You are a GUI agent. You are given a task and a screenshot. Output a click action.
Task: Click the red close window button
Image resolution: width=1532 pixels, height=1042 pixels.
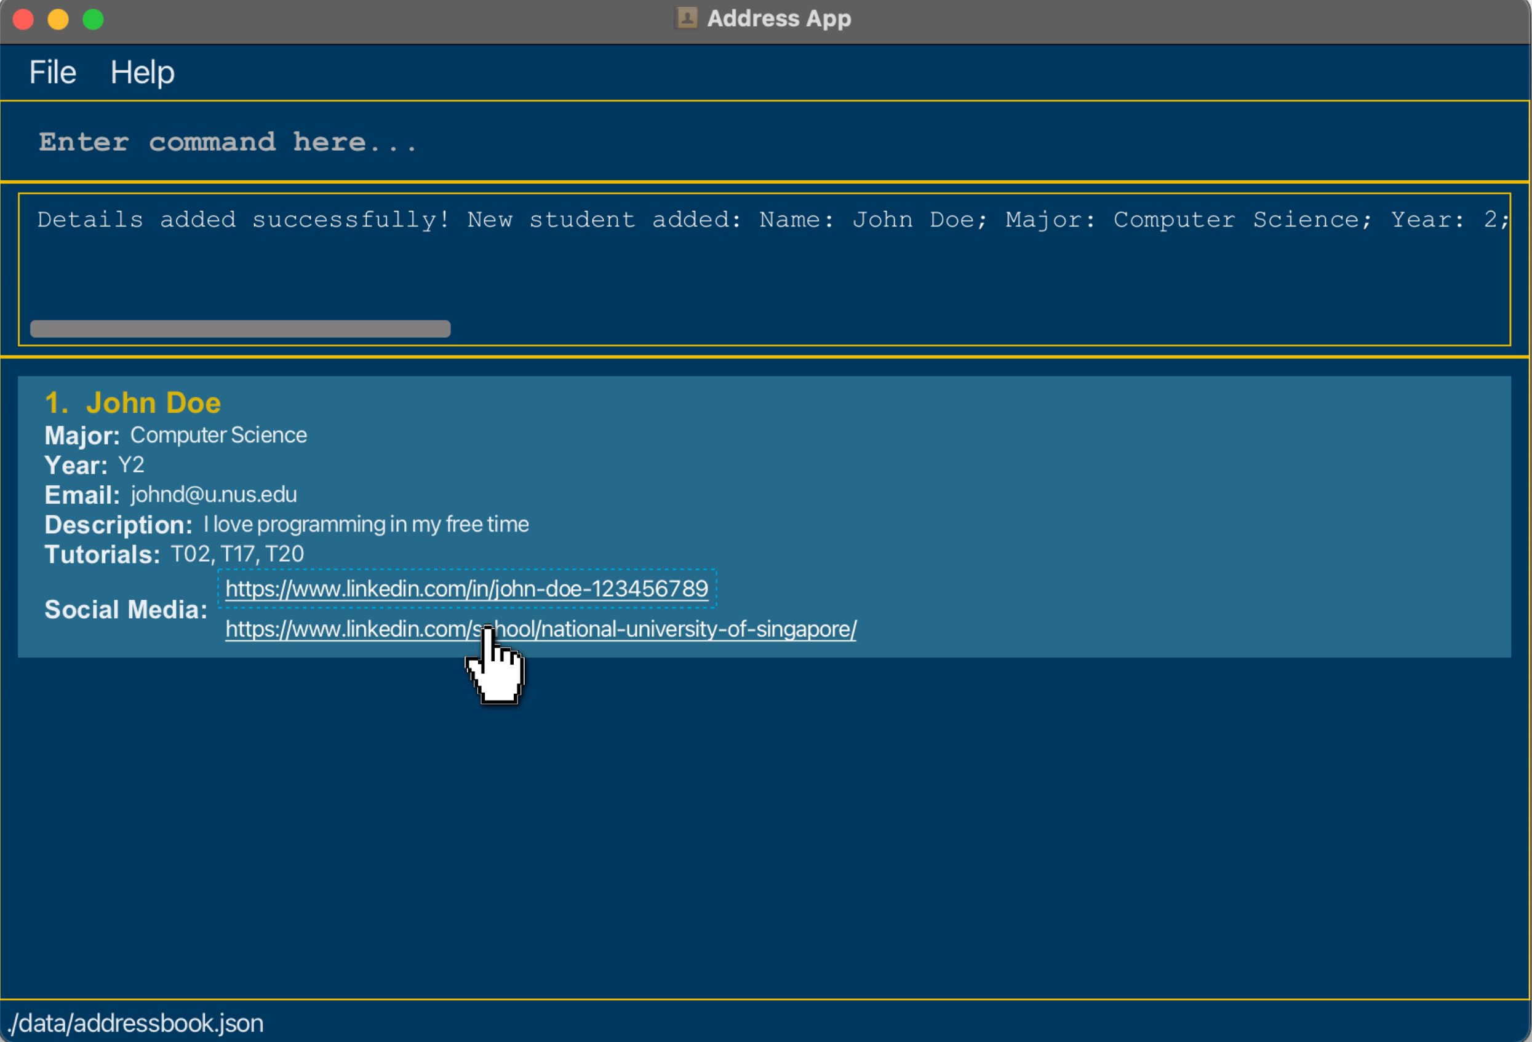click(x=24, y=19)
